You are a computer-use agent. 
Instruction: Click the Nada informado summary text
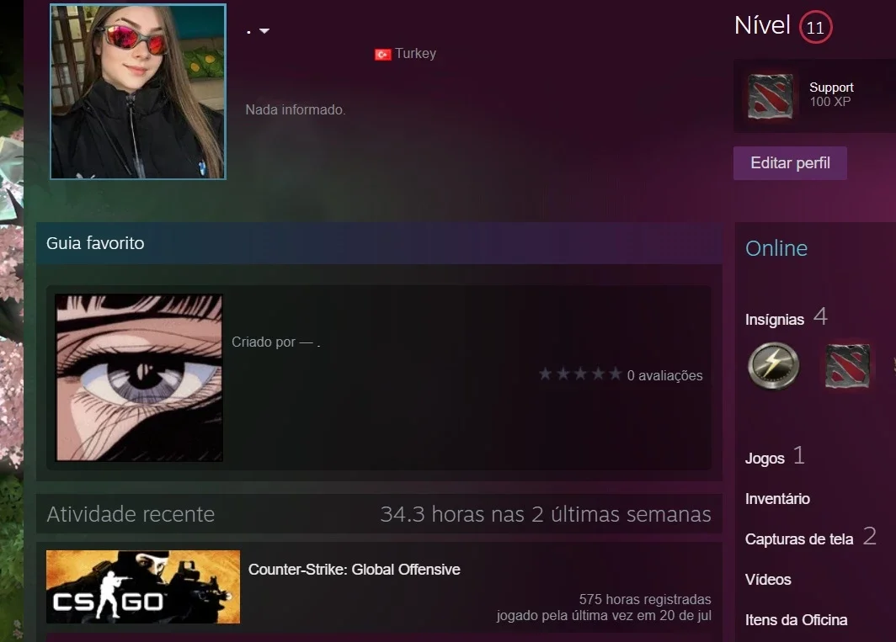(x=296, y=109)
